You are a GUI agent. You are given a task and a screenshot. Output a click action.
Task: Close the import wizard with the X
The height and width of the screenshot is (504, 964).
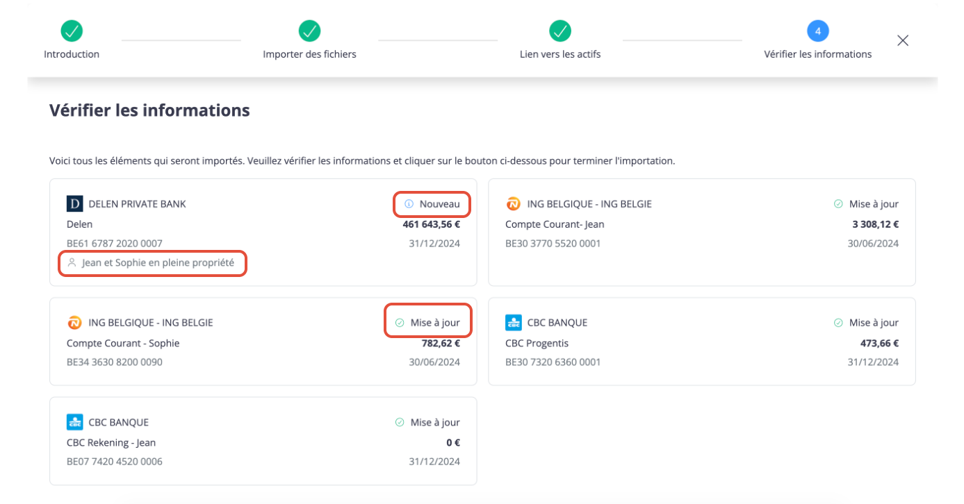point(903,40)
